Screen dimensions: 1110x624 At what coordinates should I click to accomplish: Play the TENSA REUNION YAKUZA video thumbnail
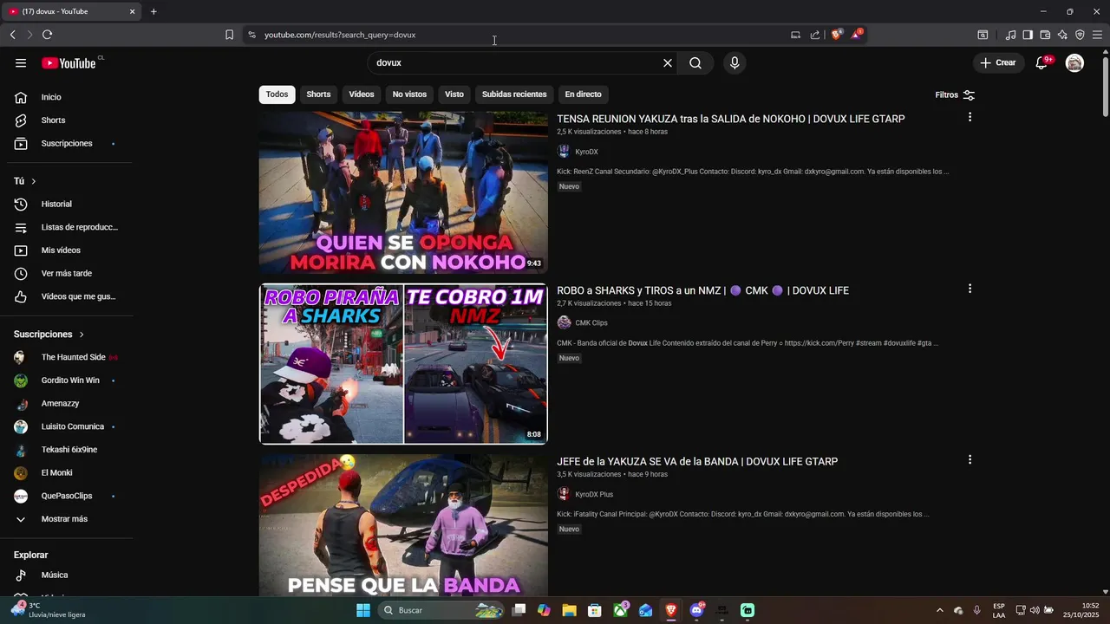[403, 192]
